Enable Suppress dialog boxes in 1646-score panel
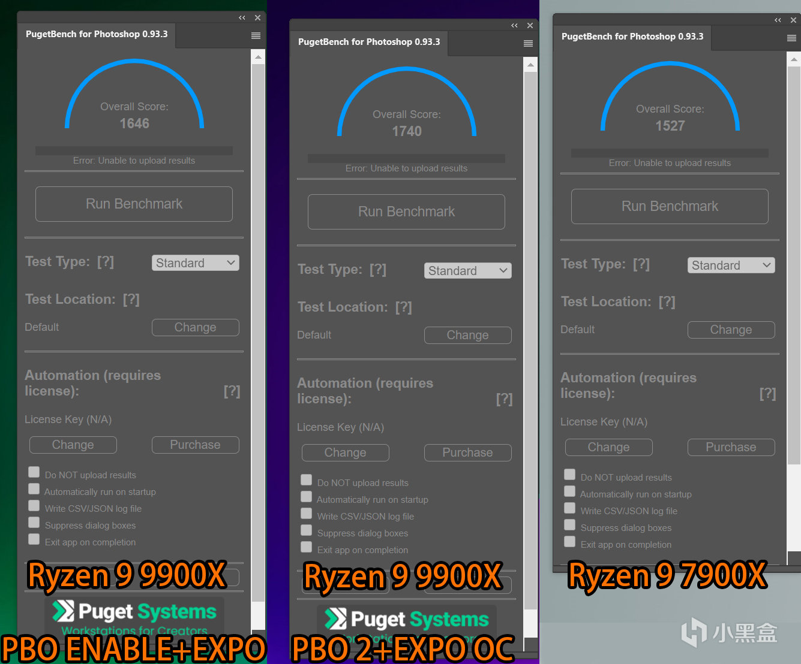The width and height of the screenshot is (801, 664). coord(34,523)
